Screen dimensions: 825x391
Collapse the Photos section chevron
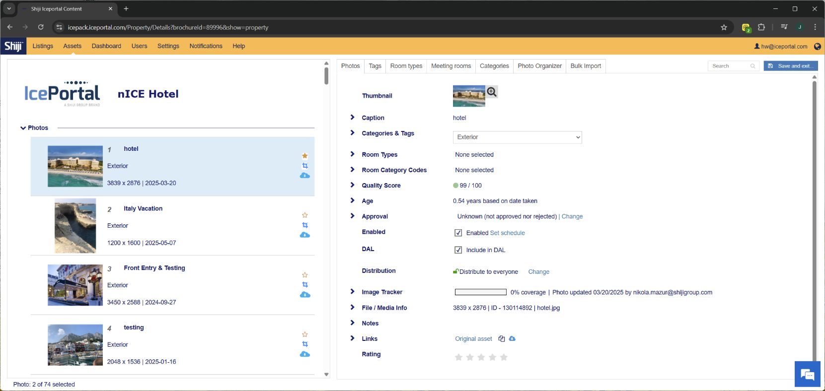pyautogui.click(x=23, y=128)
